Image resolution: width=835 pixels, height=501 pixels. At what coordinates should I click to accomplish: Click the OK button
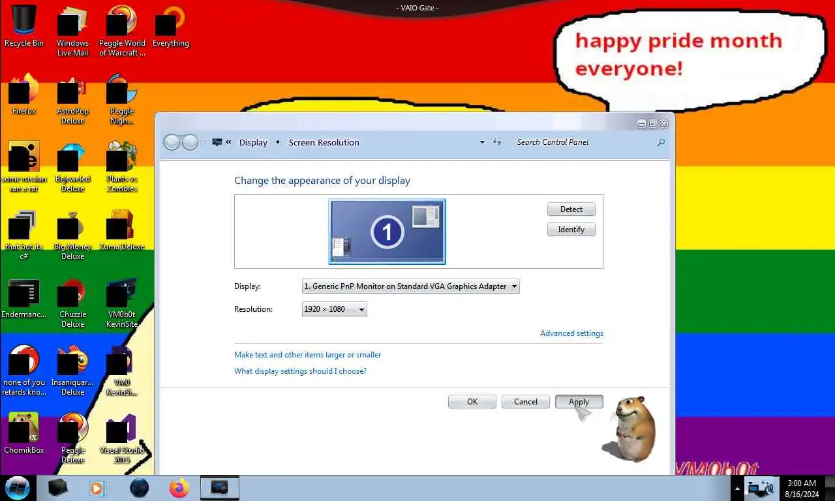472,402
